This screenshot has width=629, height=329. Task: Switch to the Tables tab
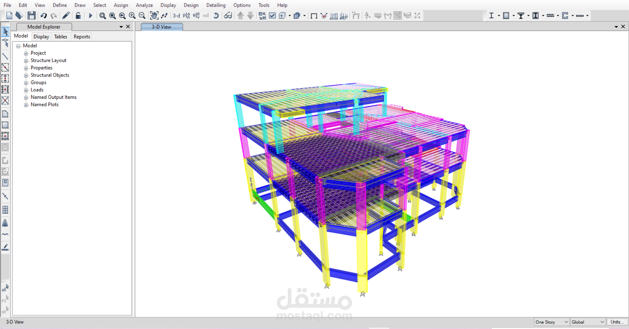pos(61,37)
